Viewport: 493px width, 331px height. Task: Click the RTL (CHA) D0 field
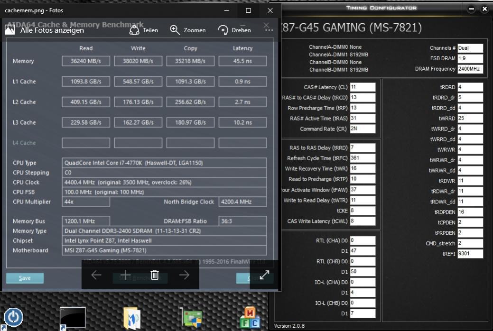pyautogui.click(x=363, y=240)
